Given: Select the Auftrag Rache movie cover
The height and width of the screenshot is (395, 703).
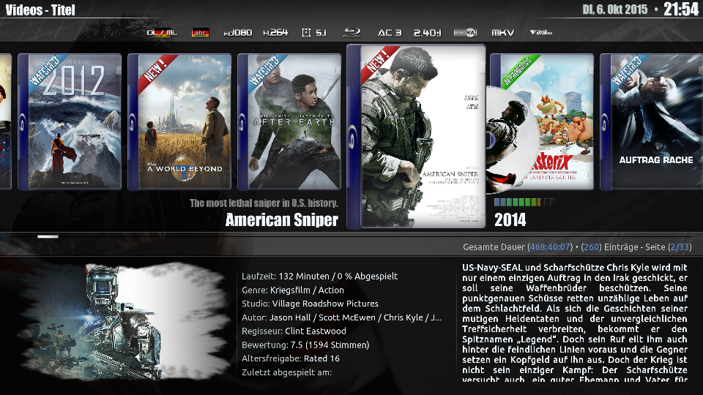Looking at the screenshot, I should pos(652,122).
